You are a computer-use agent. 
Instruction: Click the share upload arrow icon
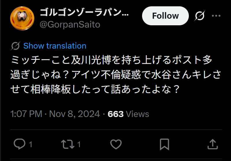tap(212, 144)
